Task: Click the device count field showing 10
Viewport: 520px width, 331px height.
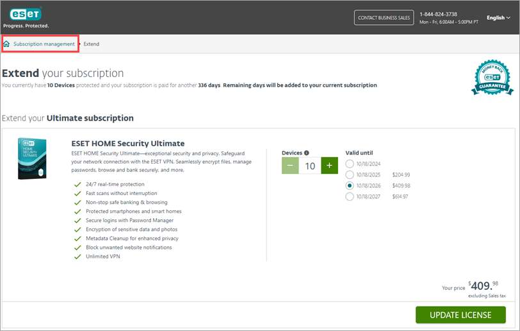Action: [x=310, y=165]
